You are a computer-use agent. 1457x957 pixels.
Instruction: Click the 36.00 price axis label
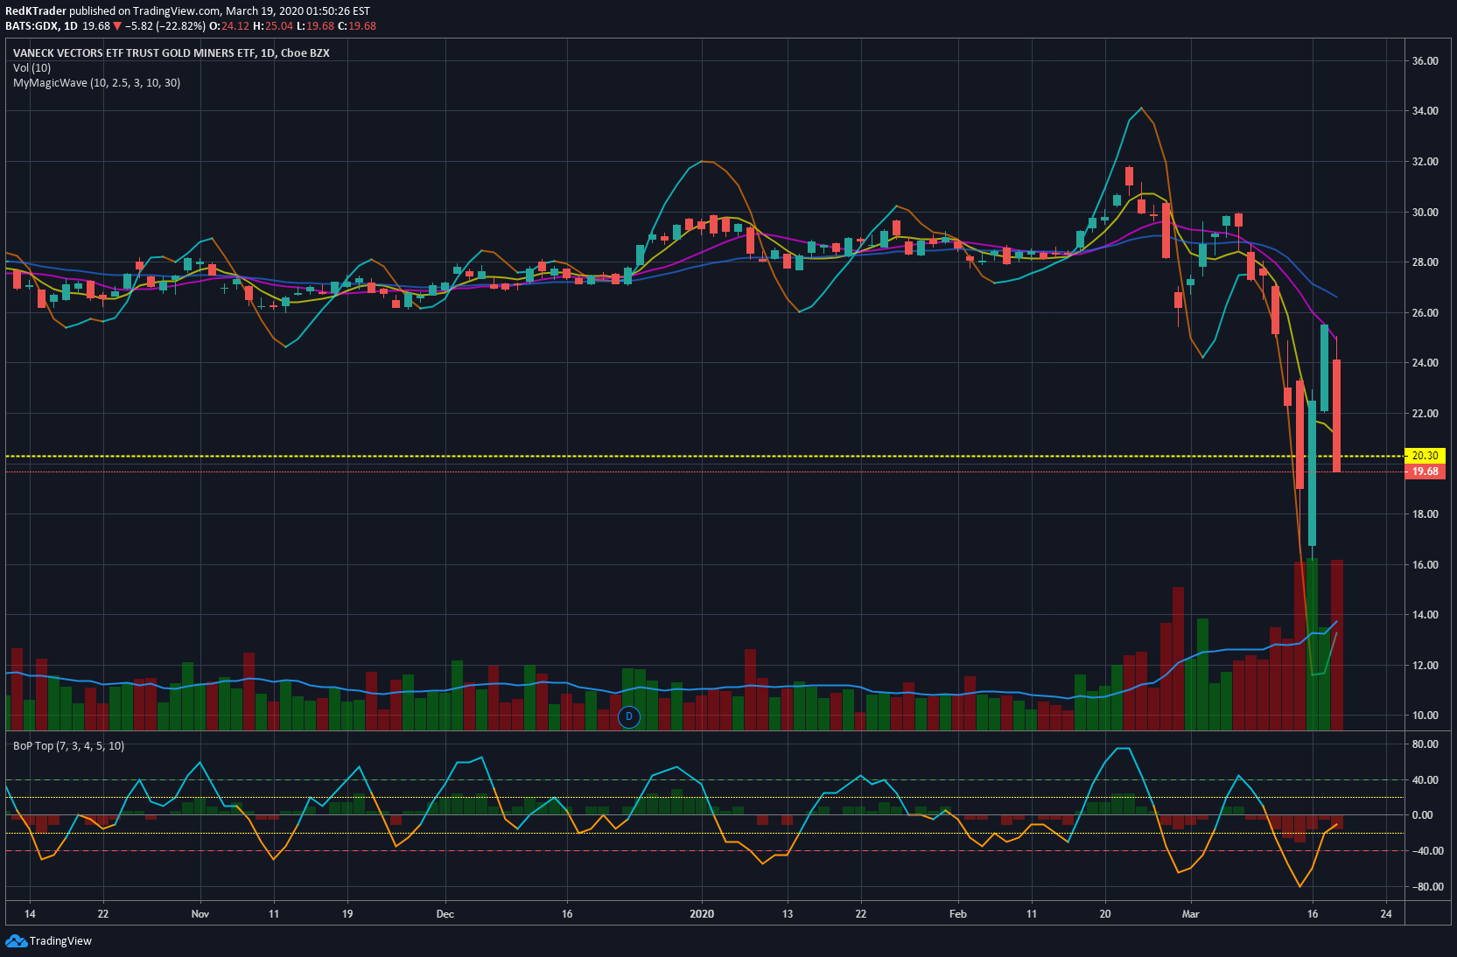pos(1425,61)
